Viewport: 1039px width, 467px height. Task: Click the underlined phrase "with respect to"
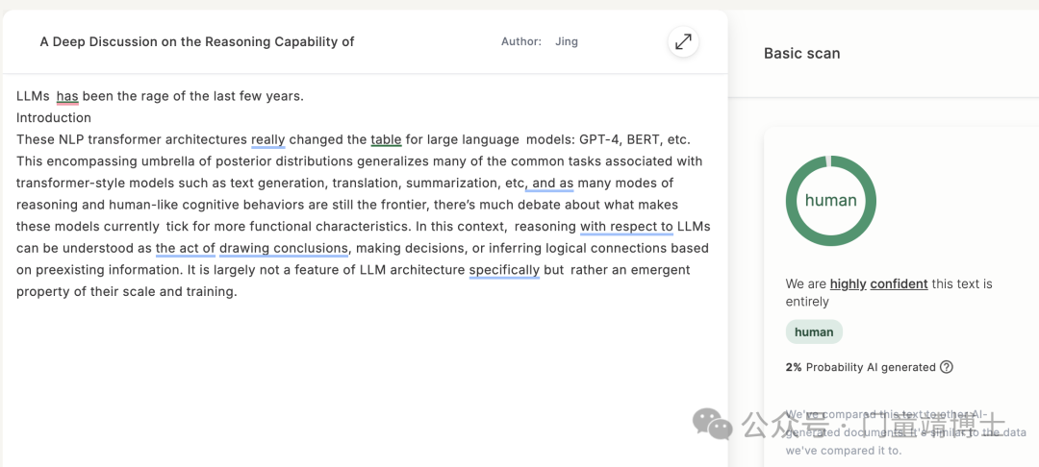pyautogui.click(x=627, y=227)
